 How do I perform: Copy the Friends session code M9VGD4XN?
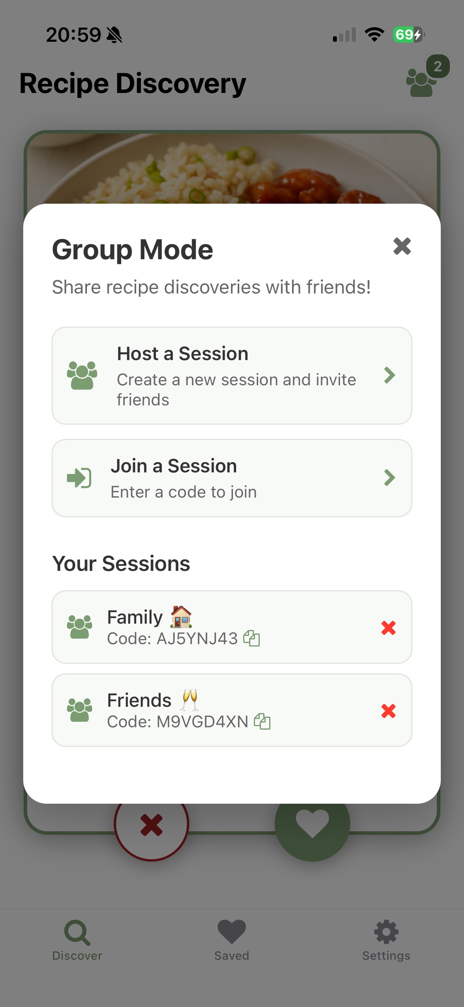tap(262, 722)
